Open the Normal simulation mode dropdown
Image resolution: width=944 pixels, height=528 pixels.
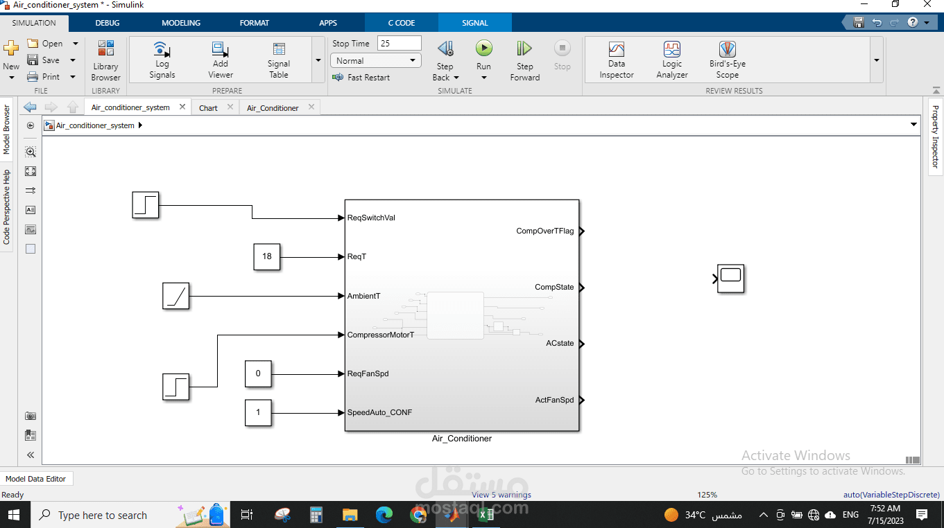(x=376, y=61)
